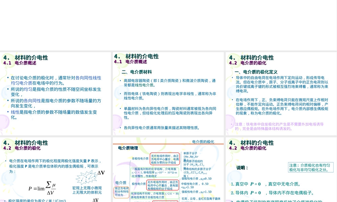Image resolution: width=337 pixels, height=202 pixels.
Task: Click the bullet beginning 所说的各向同性是指
Action: pyautogui.click(x=56, y=103)
